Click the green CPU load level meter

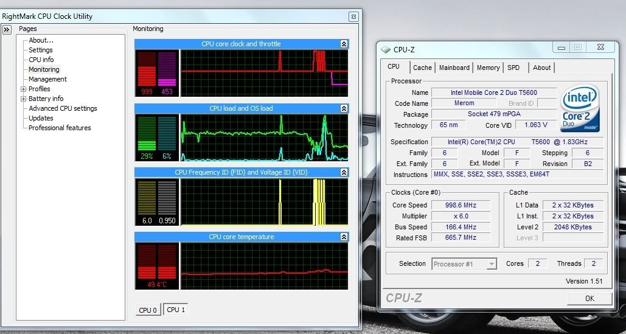tap(147, 133)
